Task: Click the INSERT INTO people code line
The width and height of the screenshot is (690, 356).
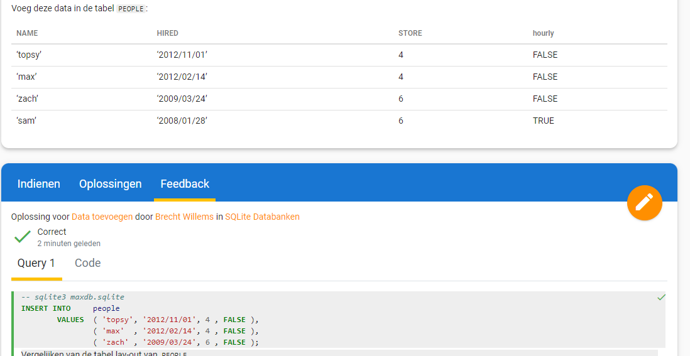Action: tap(70, 308)
